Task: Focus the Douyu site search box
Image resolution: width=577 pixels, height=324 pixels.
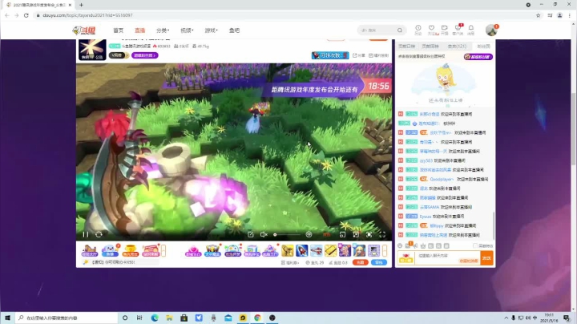Action: click(381, 30)
